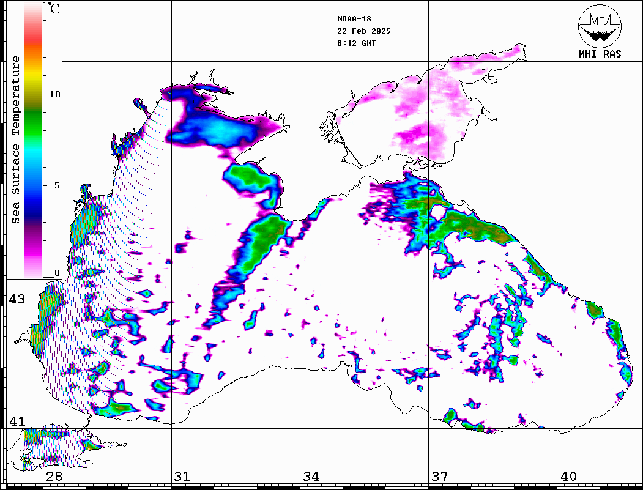Viewport: 643px width, 490px height.
Task: Pick the green region of the color bar
Action: click(33, 123)
